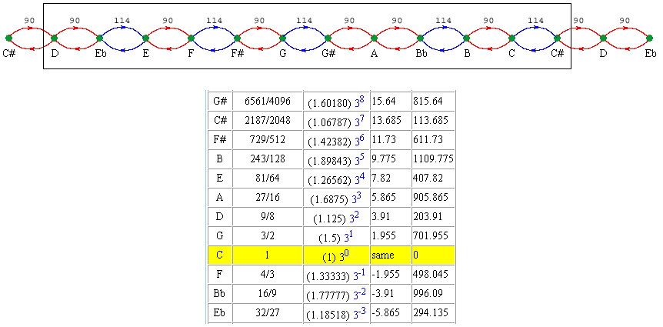Viewport: 663px width, 327px height.
Task: Click the blue arc between Eb and E
Action: tap(122, 28)
